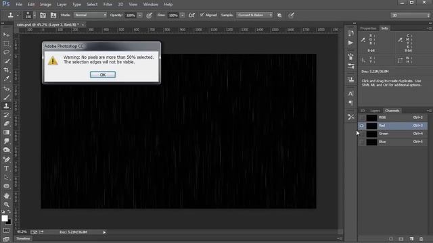Click the Timeline panel tab
The image size is (433, 243).
click(x=23, y=238)
